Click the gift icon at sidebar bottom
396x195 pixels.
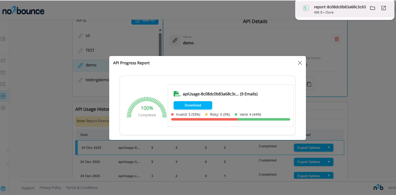pyautogui.click(x=3, y=188)
